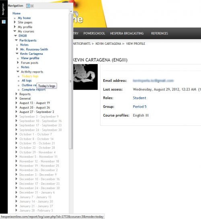The width and height of the screenshot is (201, 219).
Task: Select the January 21 - January 27 row
Action: pyautogui.click(x=36, y=206)
